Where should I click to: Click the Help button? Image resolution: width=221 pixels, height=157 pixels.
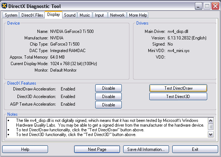(25, 149)
